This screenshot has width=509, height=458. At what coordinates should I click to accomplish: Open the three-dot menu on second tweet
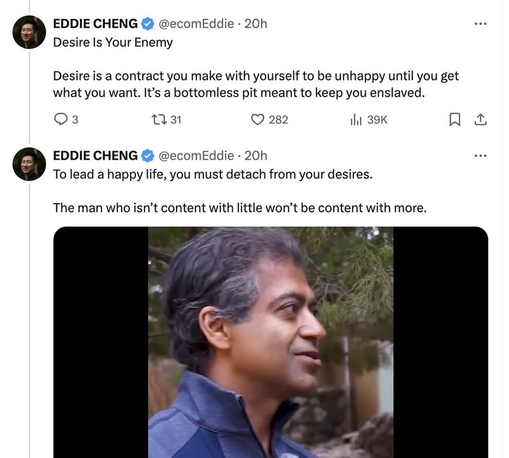(x=480, y=156)
